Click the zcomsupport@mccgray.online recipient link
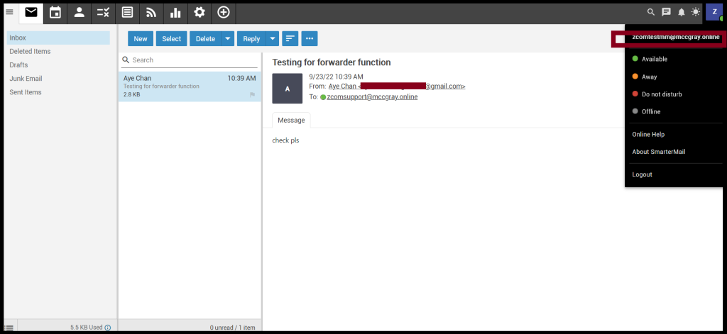The image size is (727, 334). (372, 97)
